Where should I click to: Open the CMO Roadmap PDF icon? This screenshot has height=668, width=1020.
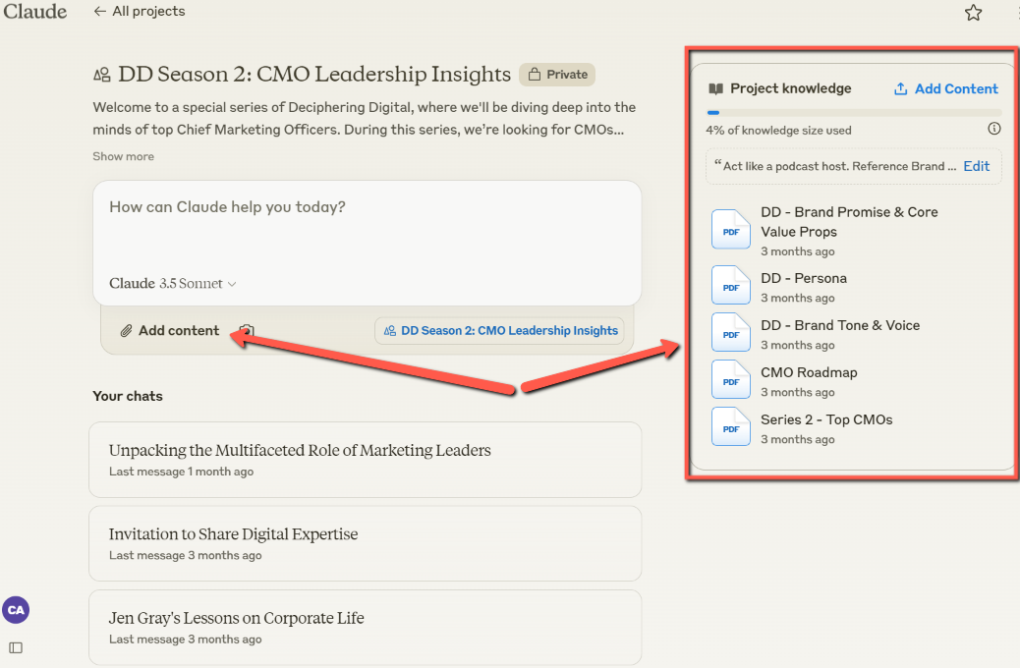pos(730,380)
